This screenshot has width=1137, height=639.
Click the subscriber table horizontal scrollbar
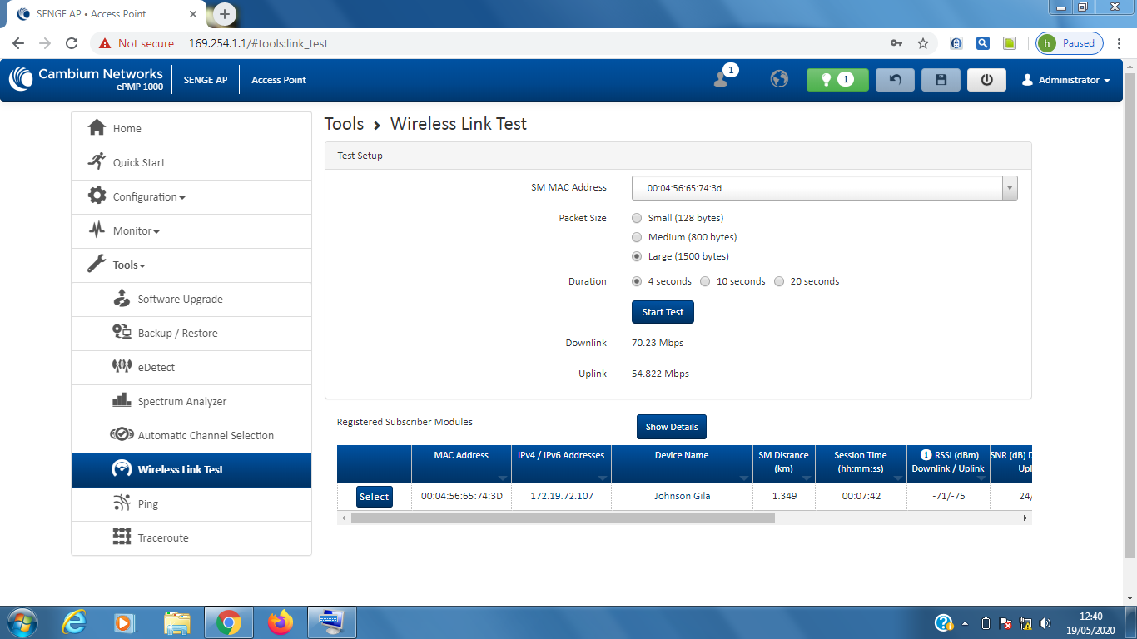point(563,518)
